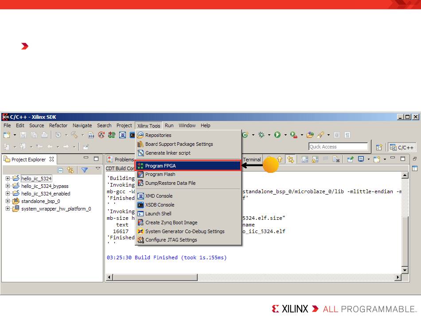The height and width of the screenshot is (316, 421).
Task: Toggle Show Whitespace pilcrow icon
Action: [347, 135]
